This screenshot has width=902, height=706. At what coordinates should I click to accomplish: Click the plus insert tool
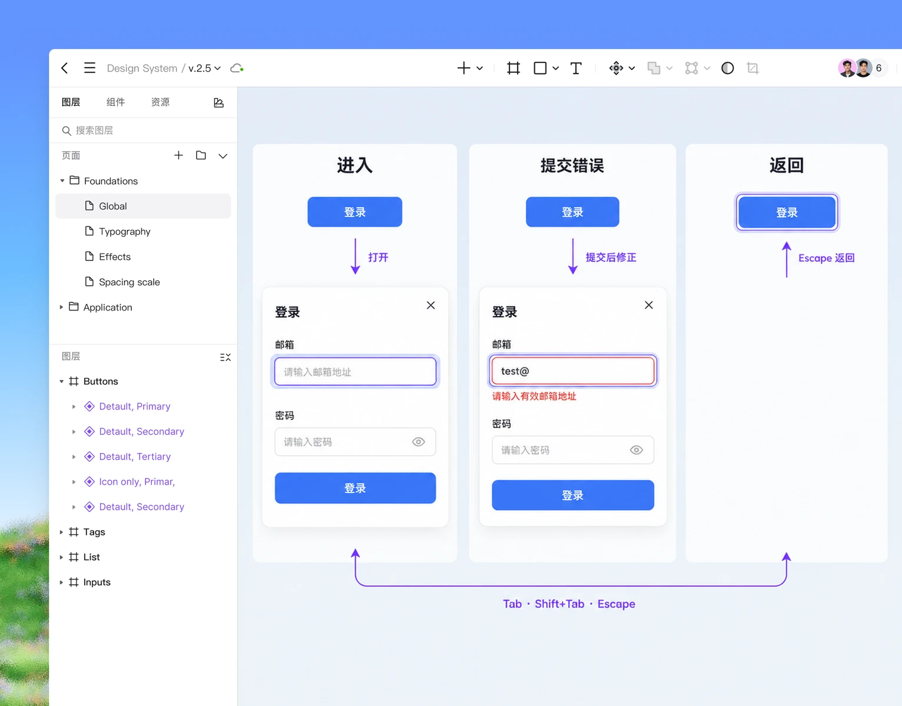464,68
